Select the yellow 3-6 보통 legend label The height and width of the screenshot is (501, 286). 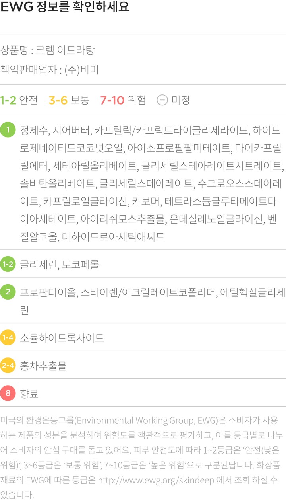point(69,100)
